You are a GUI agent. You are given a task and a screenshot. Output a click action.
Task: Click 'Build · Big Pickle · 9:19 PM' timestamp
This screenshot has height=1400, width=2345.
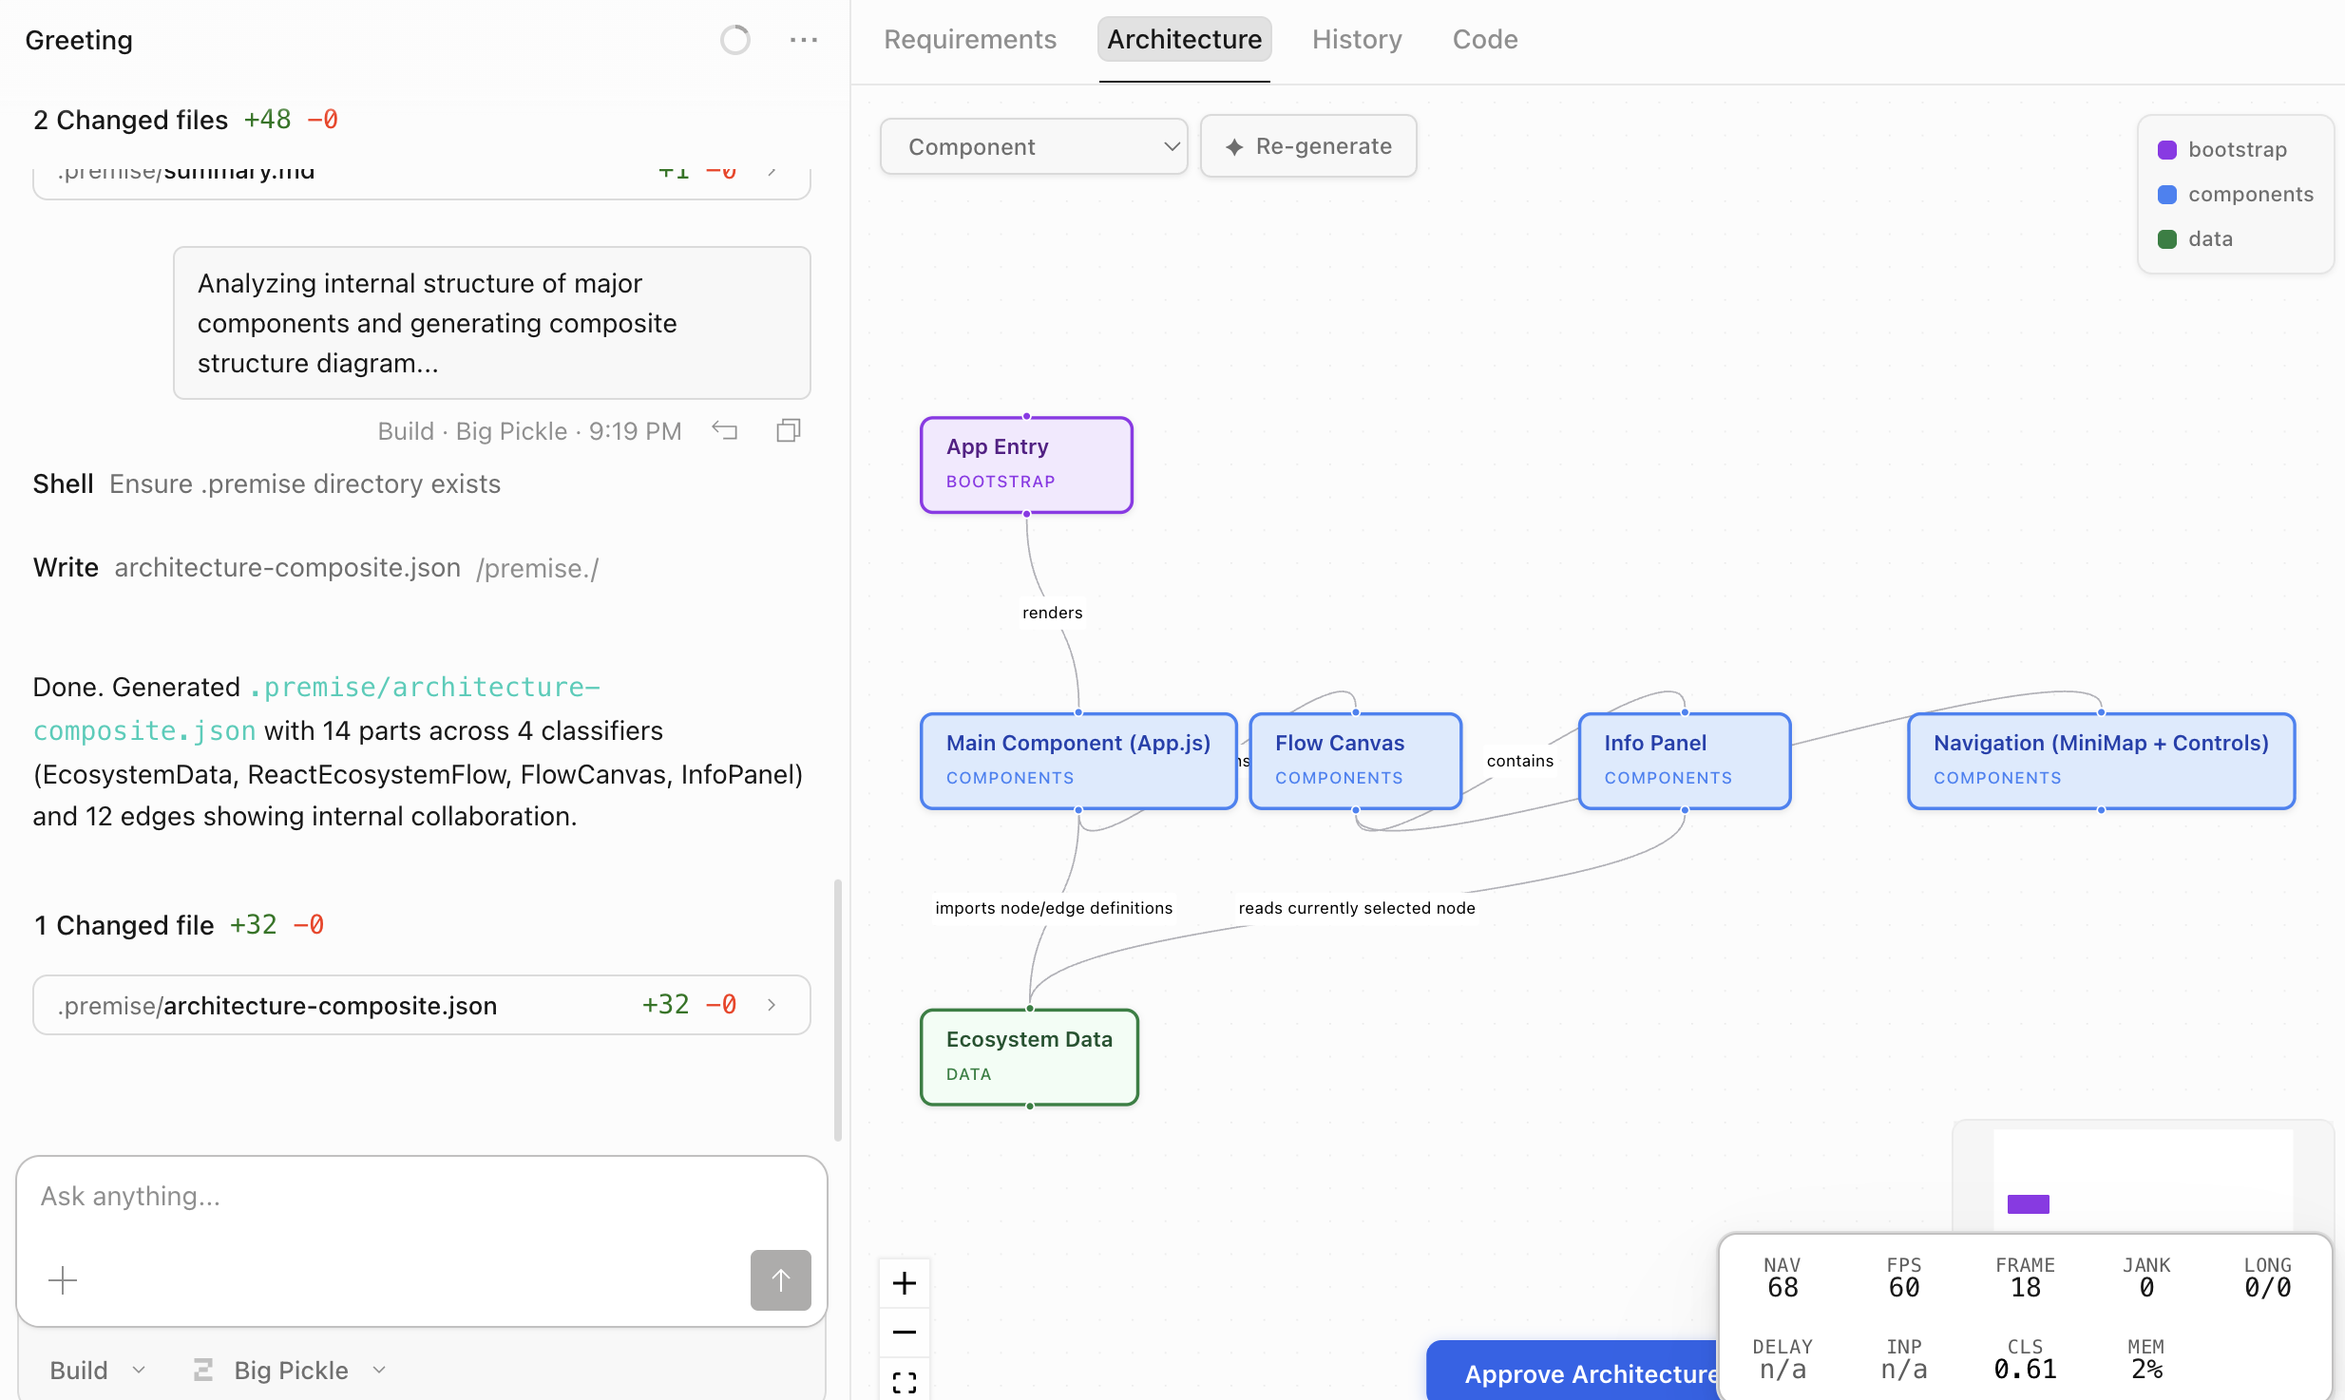pyautogui.click(x=529, y=431)
